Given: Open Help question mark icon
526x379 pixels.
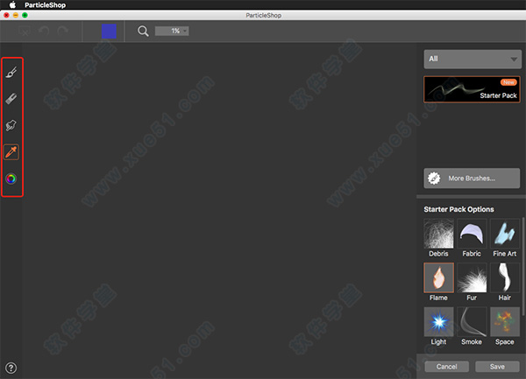Looking at the screenshot, I should [11, 368].
